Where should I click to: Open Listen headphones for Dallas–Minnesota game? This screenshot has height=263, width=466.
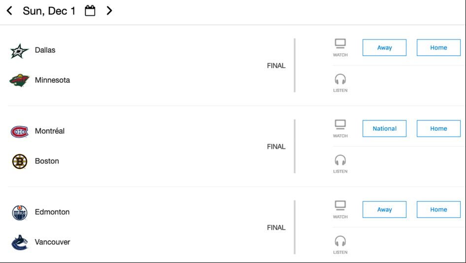click(x=340, y=83)
